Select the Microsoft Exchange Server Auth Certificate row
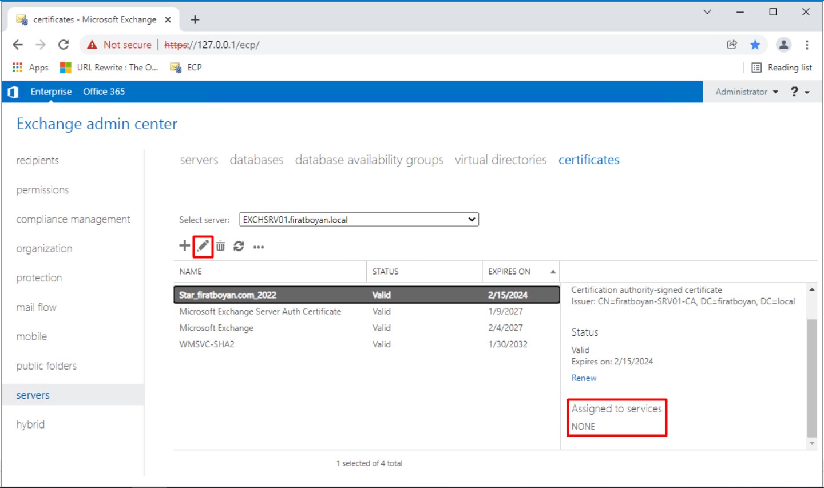The image size is (824, 488). coord(367,312)
